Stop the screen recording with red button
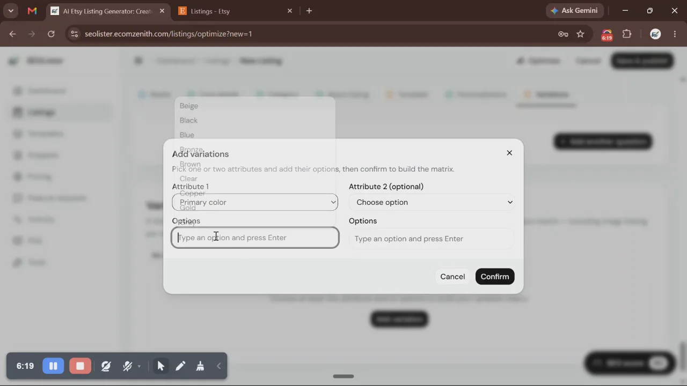 80,366
